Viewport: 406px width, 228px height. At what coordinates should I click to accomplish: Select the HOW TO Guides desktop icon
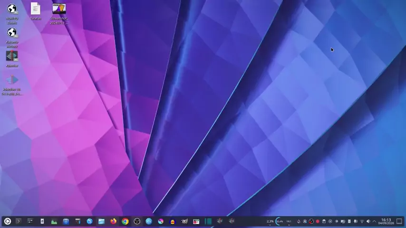coord(12,14)
